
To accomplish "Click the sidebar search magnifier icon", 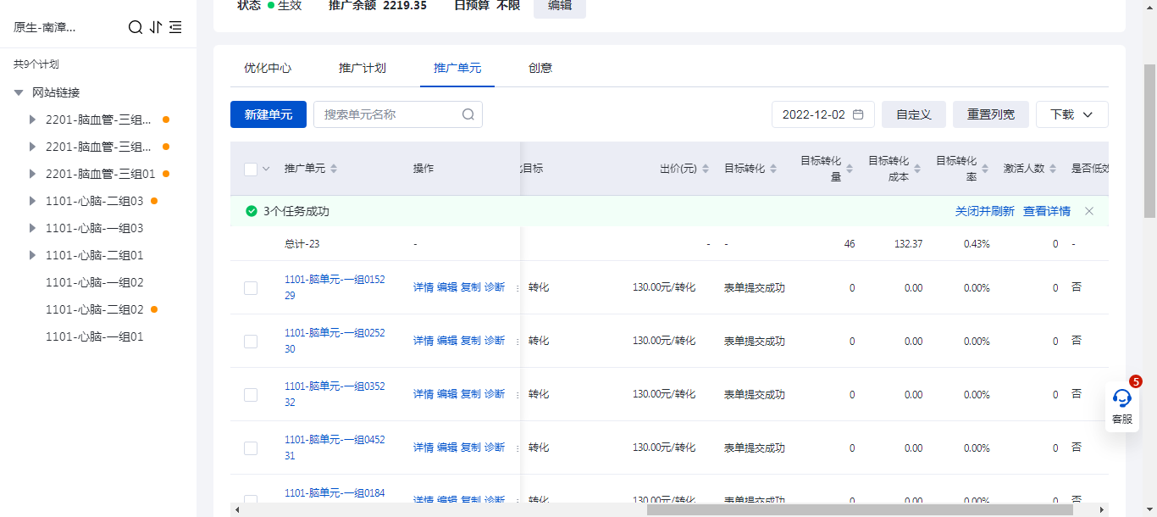I will (x=135, y=27).
